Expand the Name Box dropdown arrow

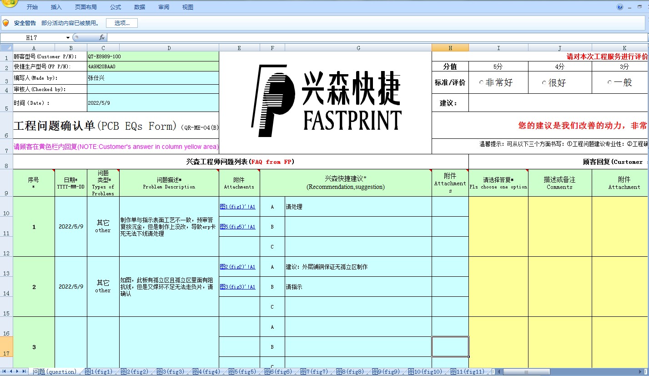tap(68, 38)
